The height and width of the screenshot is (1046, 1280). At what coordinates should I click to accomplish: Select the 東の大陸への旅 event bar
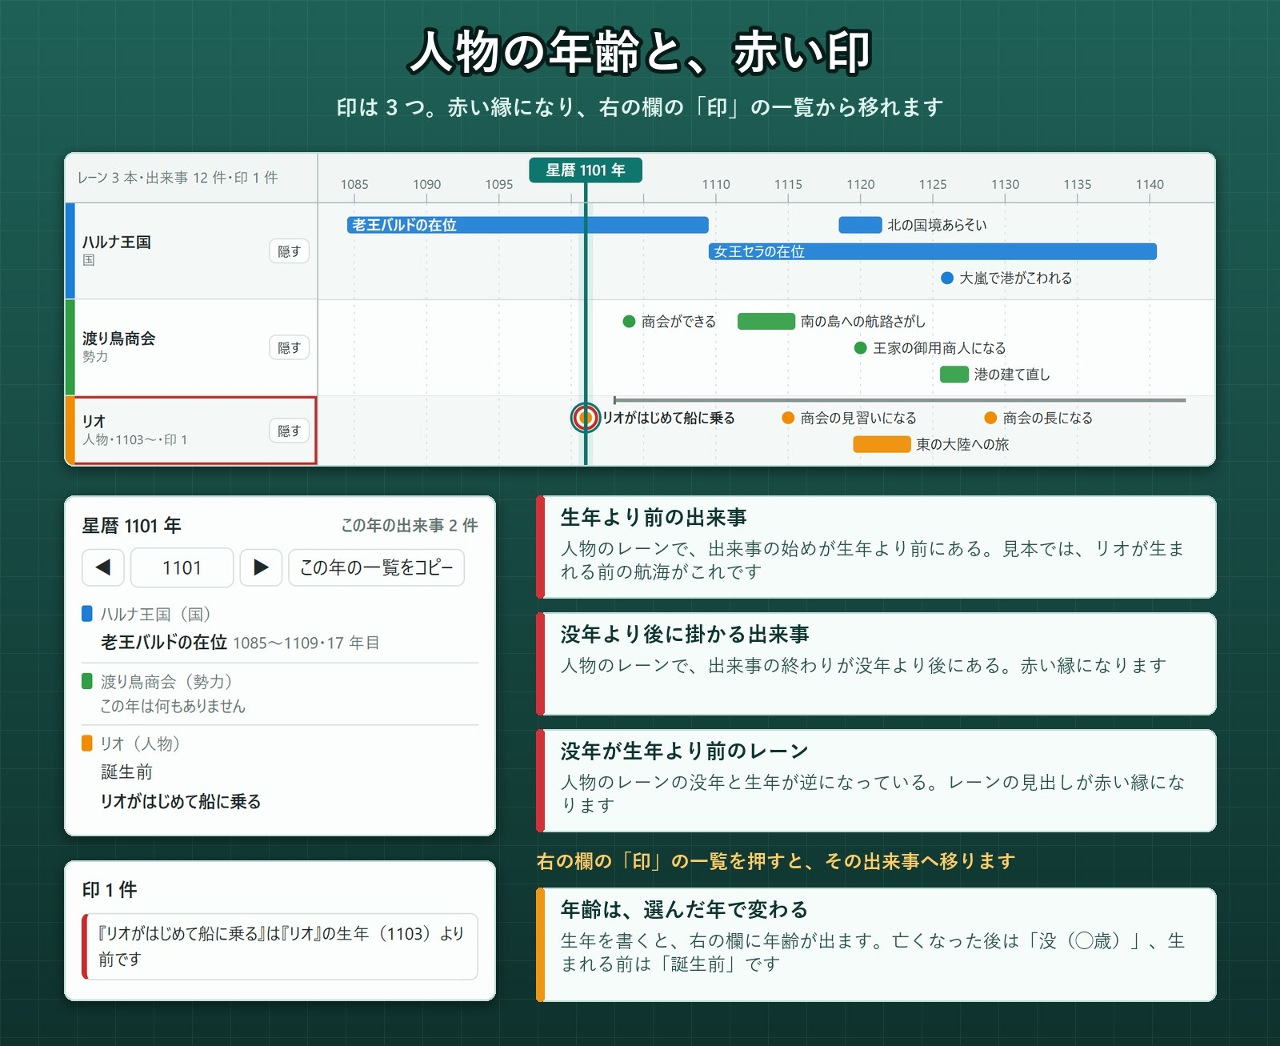click(882, 444)
